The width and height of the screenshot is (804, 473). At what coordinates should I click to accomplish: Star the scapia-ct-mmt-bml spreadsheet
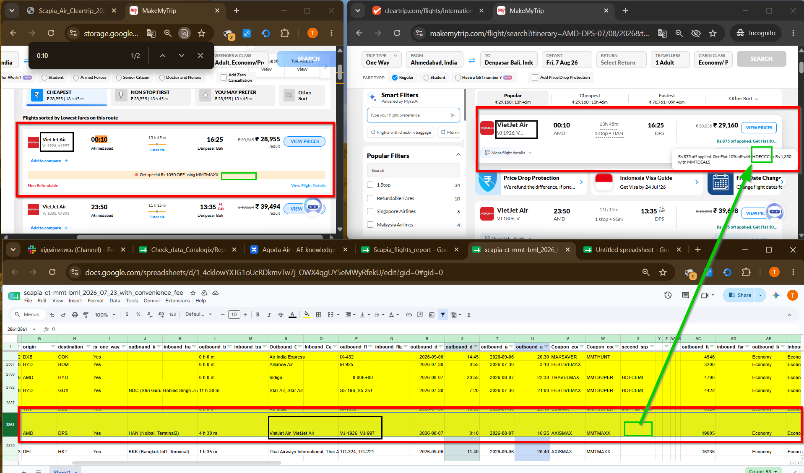[193, 293]
